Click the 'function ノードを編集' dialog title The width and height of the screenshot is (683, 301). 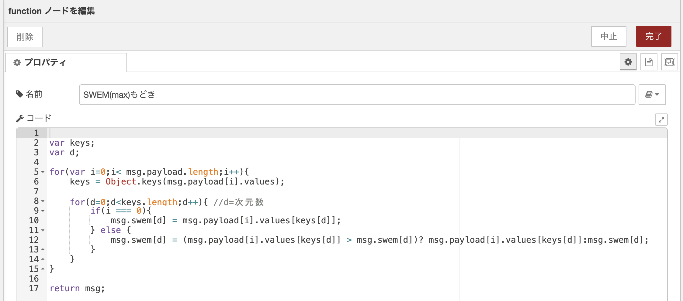52,11
